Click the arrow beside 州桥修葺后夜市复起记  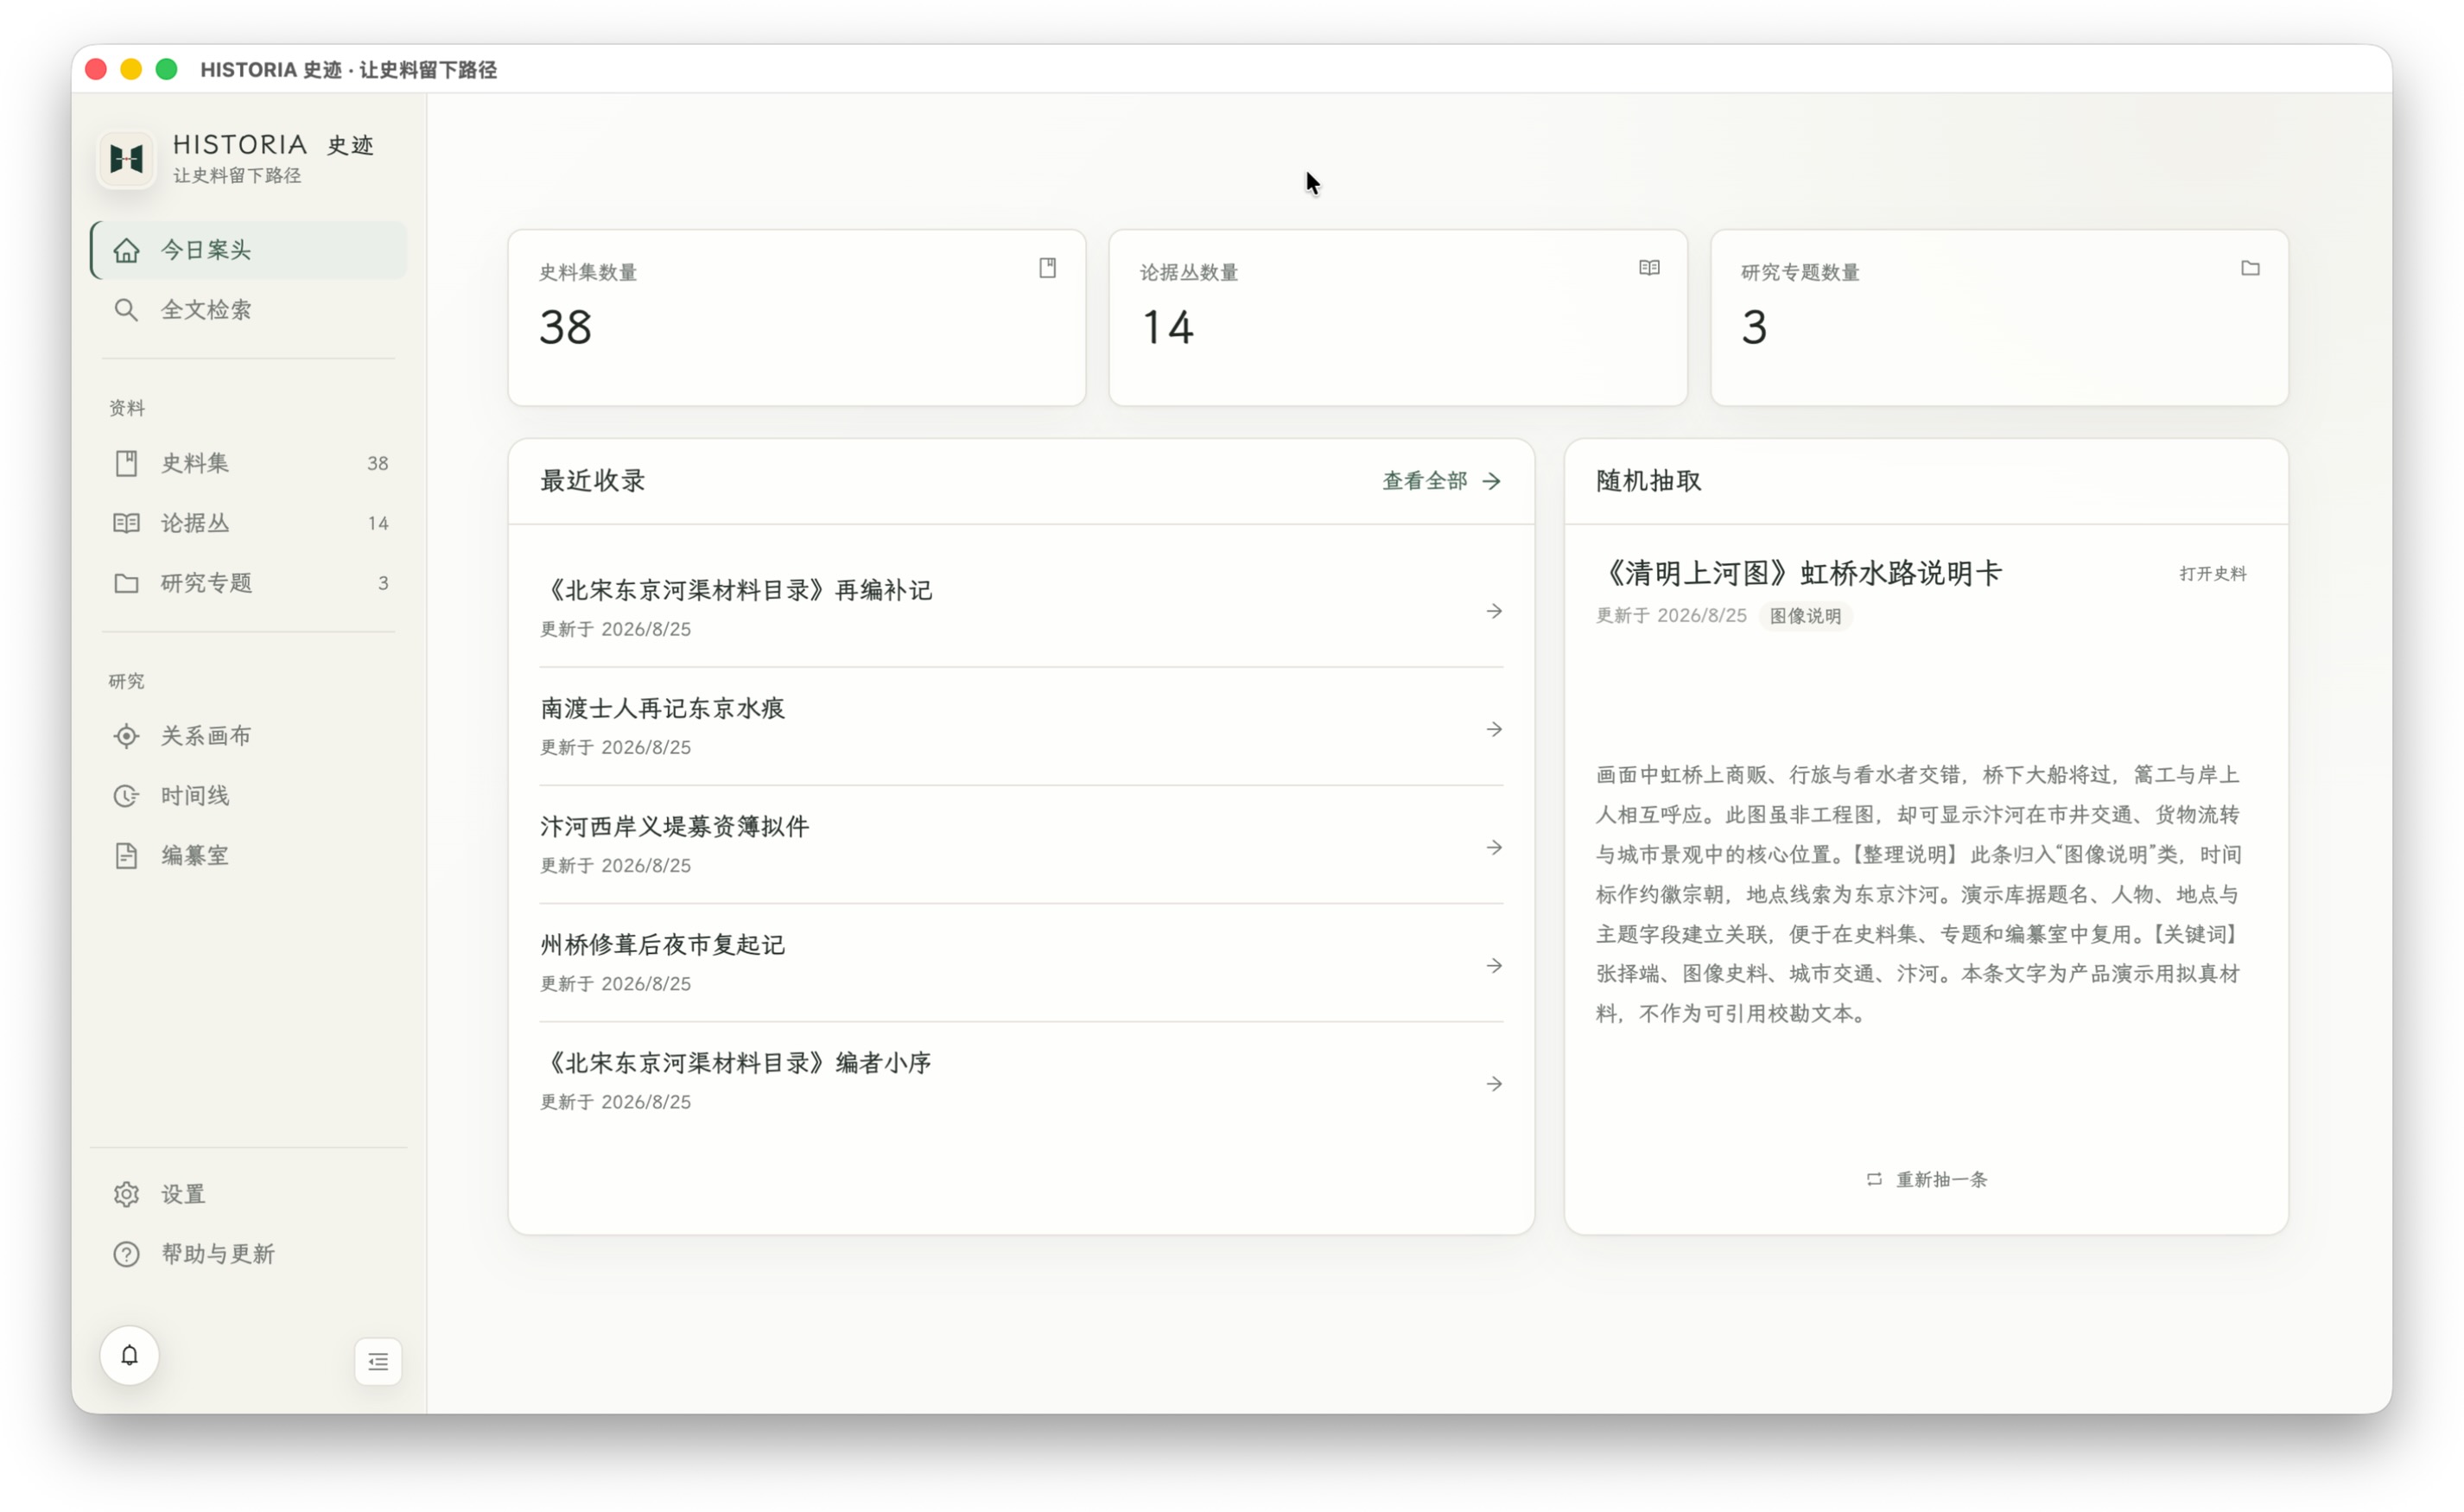pyautogui.click(x=1494, y=965)
